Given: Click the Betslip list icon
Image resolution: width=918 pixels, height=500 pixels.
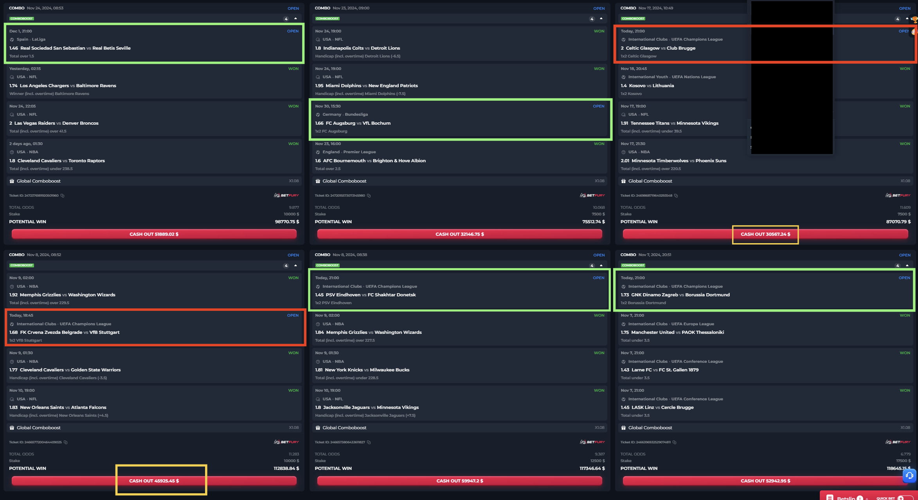Looking at the screenshot, I should [x=830, y=498].
